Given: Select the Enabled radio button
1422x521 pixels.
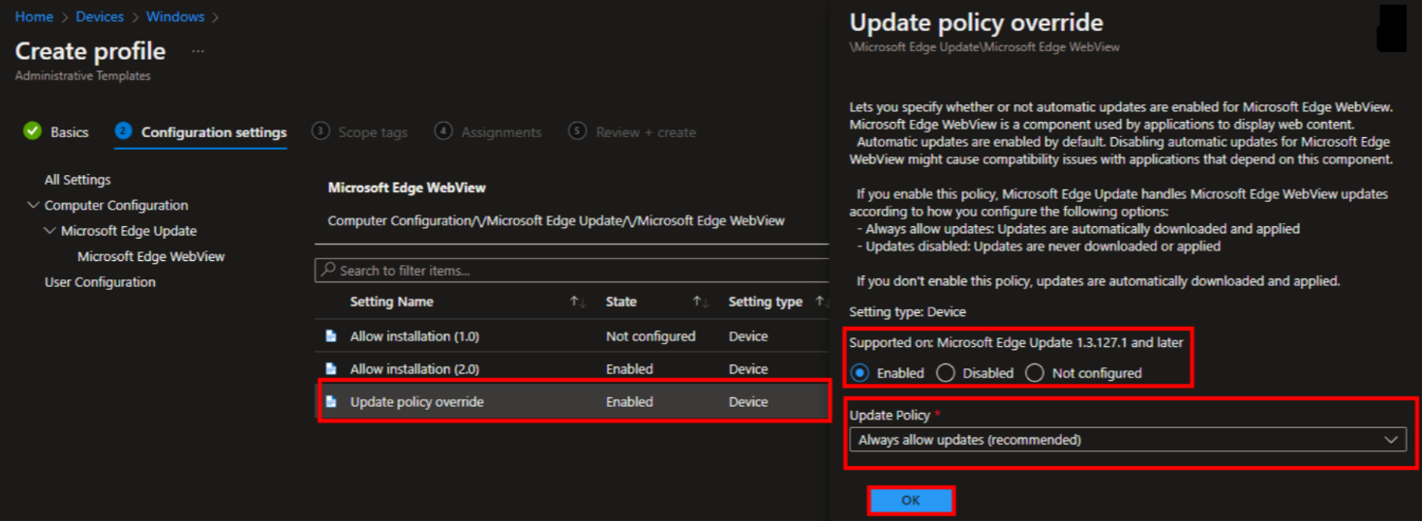Looking at the screenshot, I should (x=858, y=373).
